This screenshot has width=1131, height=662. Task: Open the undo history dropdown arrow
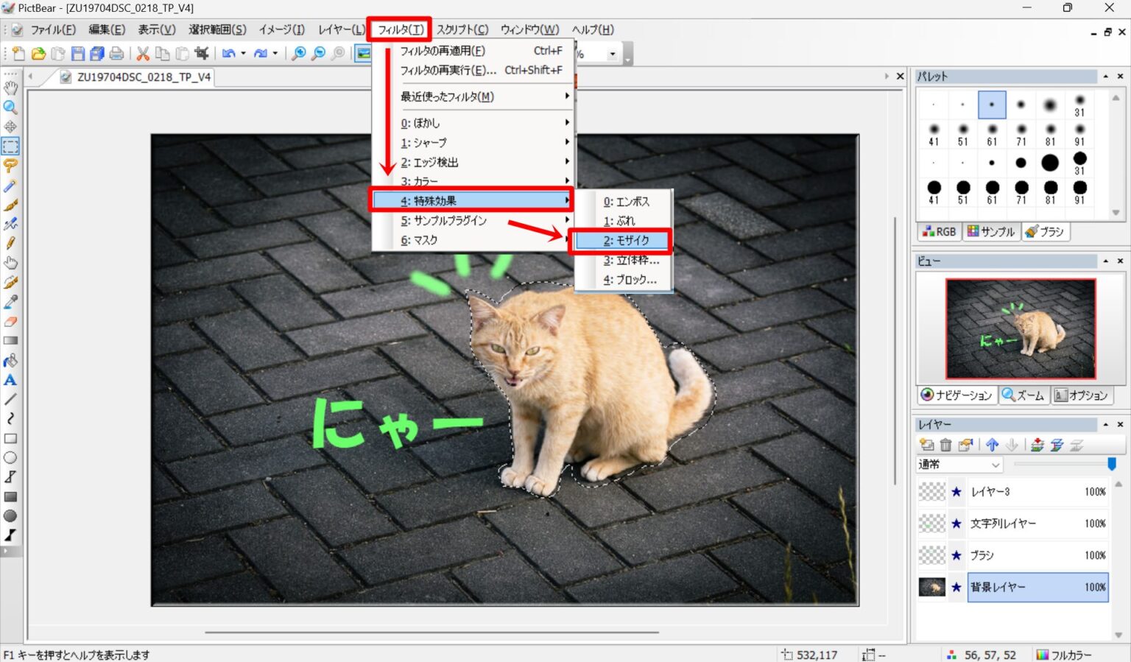243,54
